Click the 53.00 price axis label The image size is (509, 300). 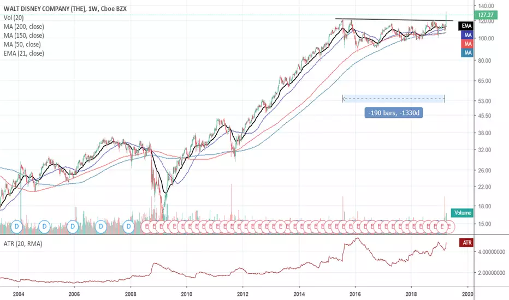tap(484, 101)
